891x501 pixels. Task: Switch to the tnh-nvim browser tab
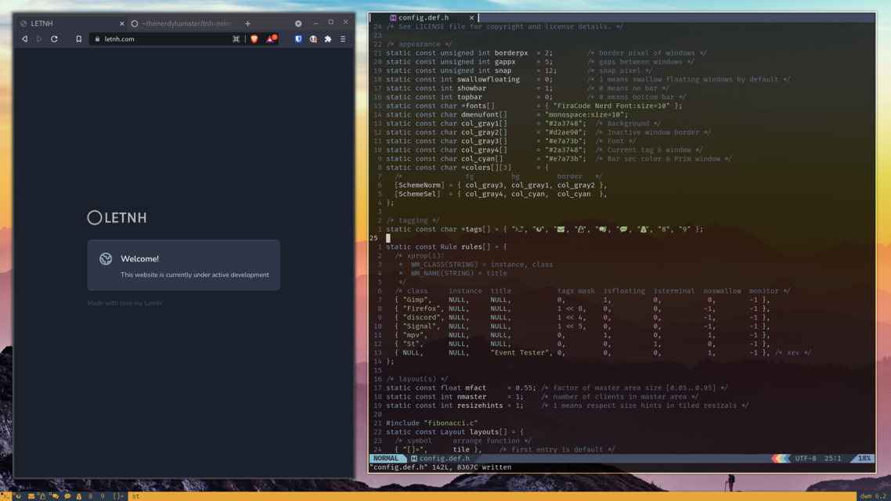[x=186, y=23]
